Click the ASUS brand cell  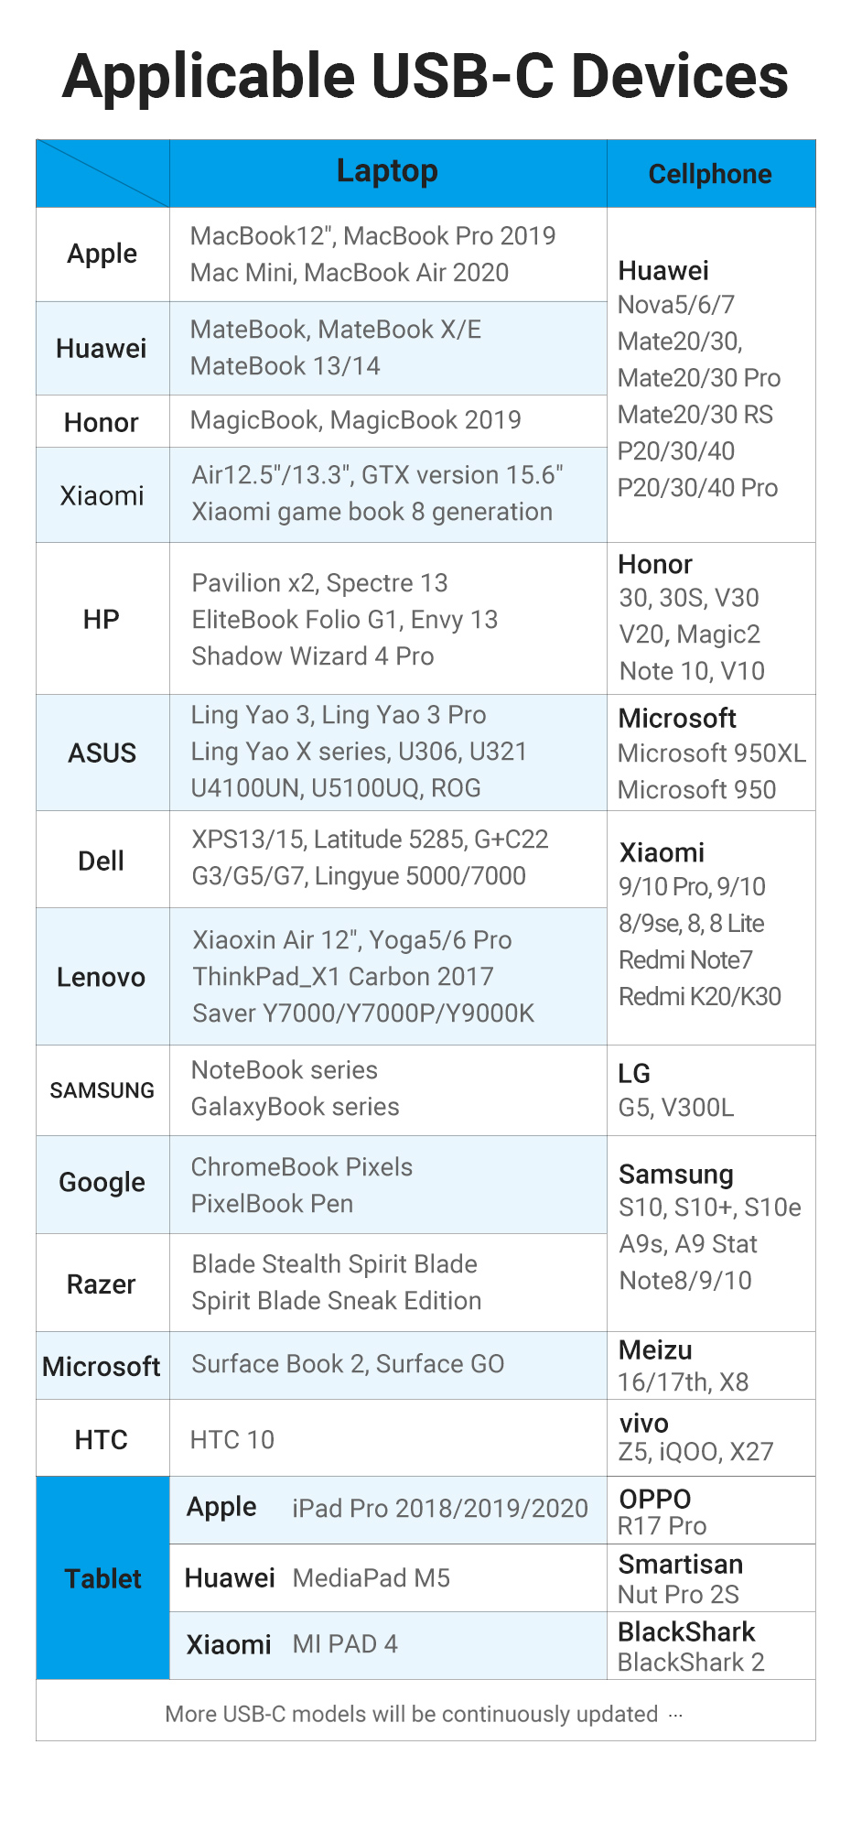[x=102, y=753]
